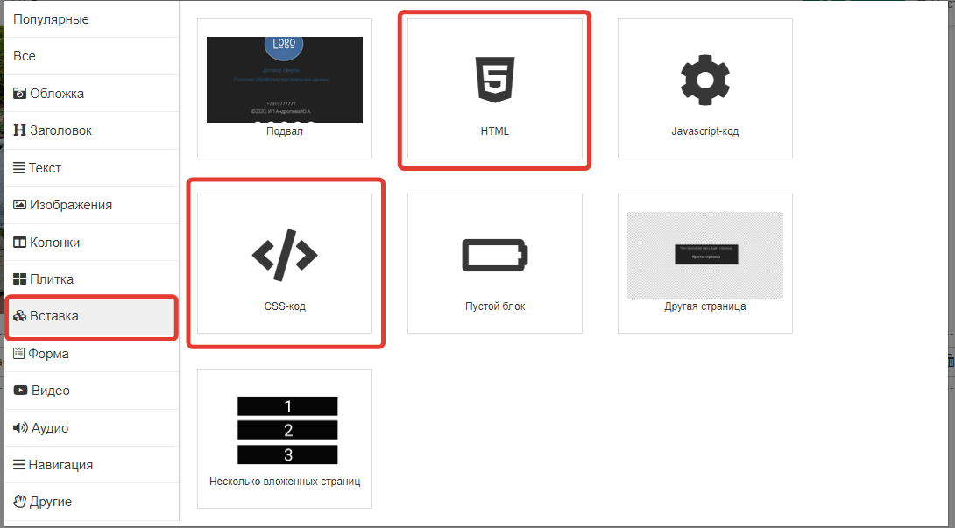955x528 pixels.
Task: Open the Все category
Action: [x=91, y=56]
